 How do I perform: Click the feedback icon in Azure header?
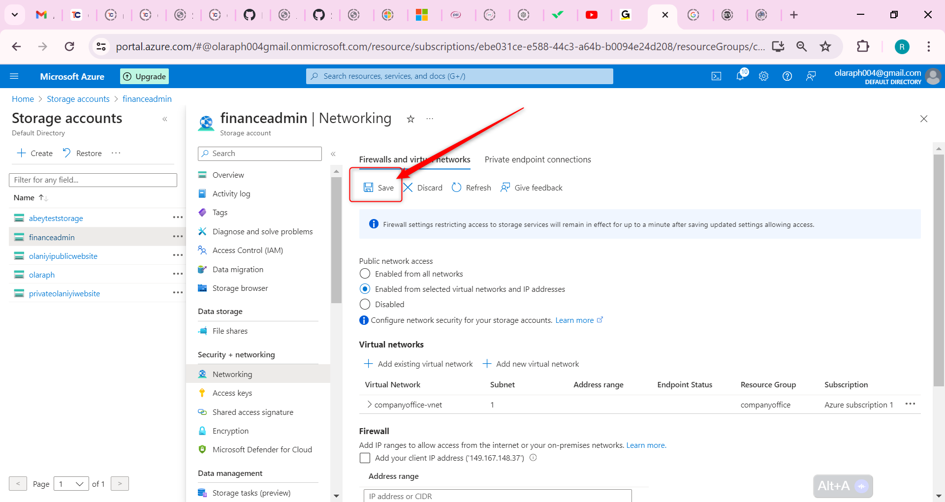(x=811, y=76)
